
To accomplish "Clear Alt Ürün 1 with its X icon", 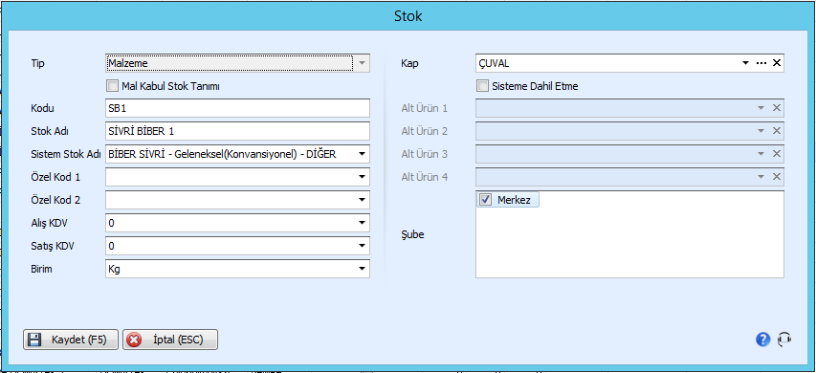I will click(776, 108).
